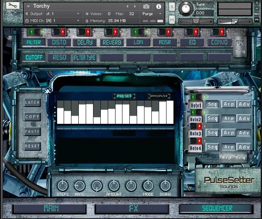Viewport: 262px width, 219px height.
Task: Switch to the SEQUENCER page
Action: pyautogui.click(x=216, y=208)
